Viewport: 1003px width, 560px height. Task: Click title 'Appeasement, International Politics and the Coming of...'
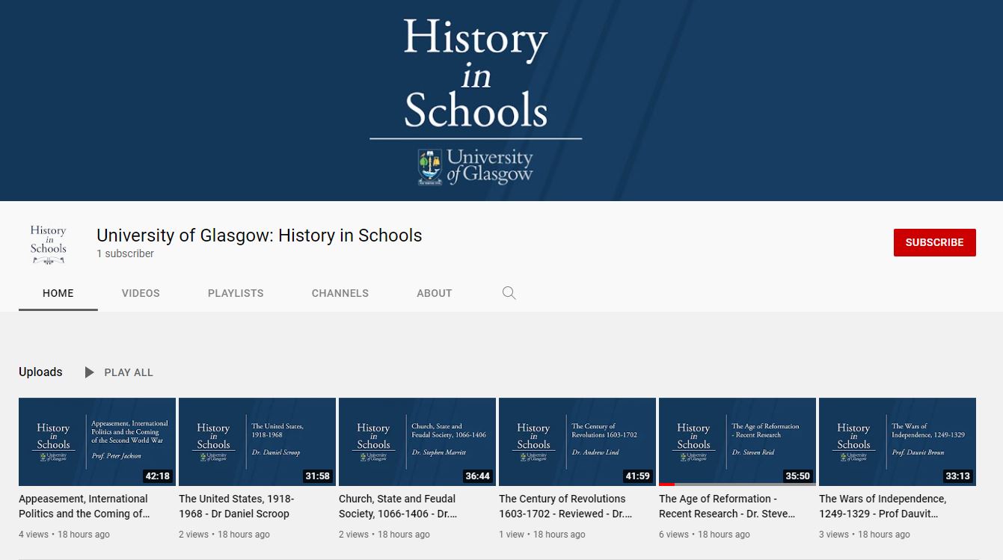tap(85, 506)
